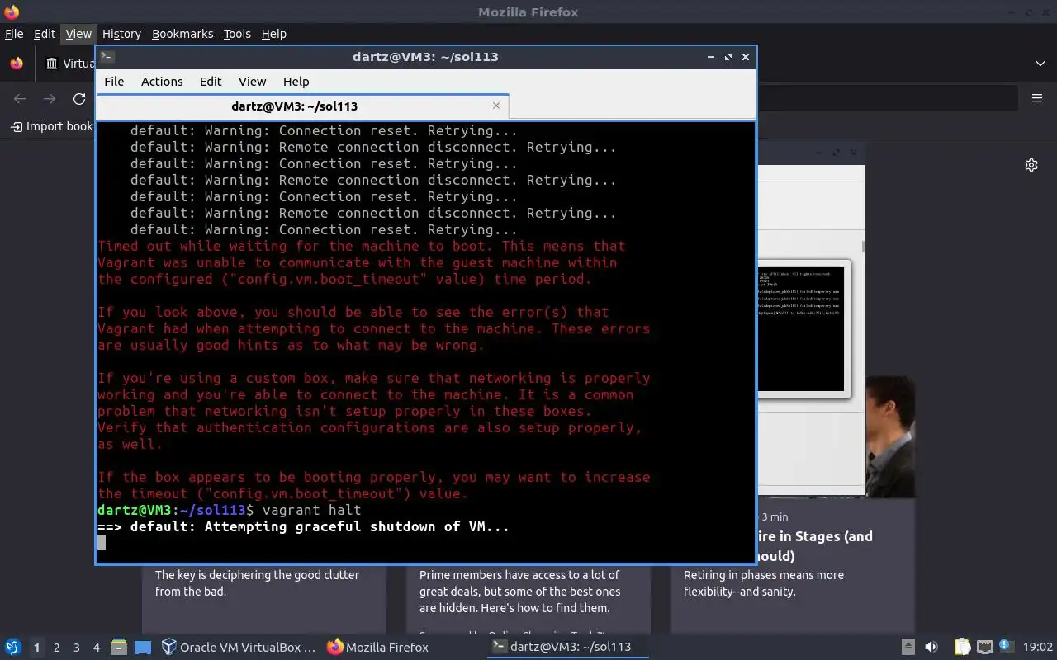Click Import bookmarks in bookmarks toolbar
This screenshot has width=1057, height=660.
click(x=52, y=126)
